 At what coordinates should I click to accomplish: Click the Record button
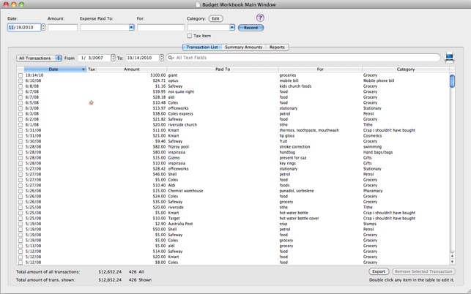251,28
